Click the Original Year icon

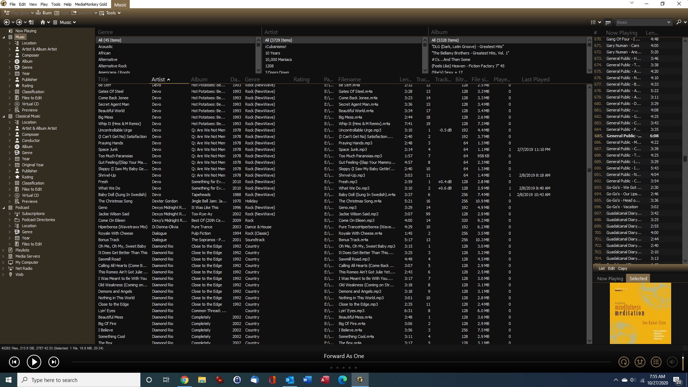(x=17, y=165)
